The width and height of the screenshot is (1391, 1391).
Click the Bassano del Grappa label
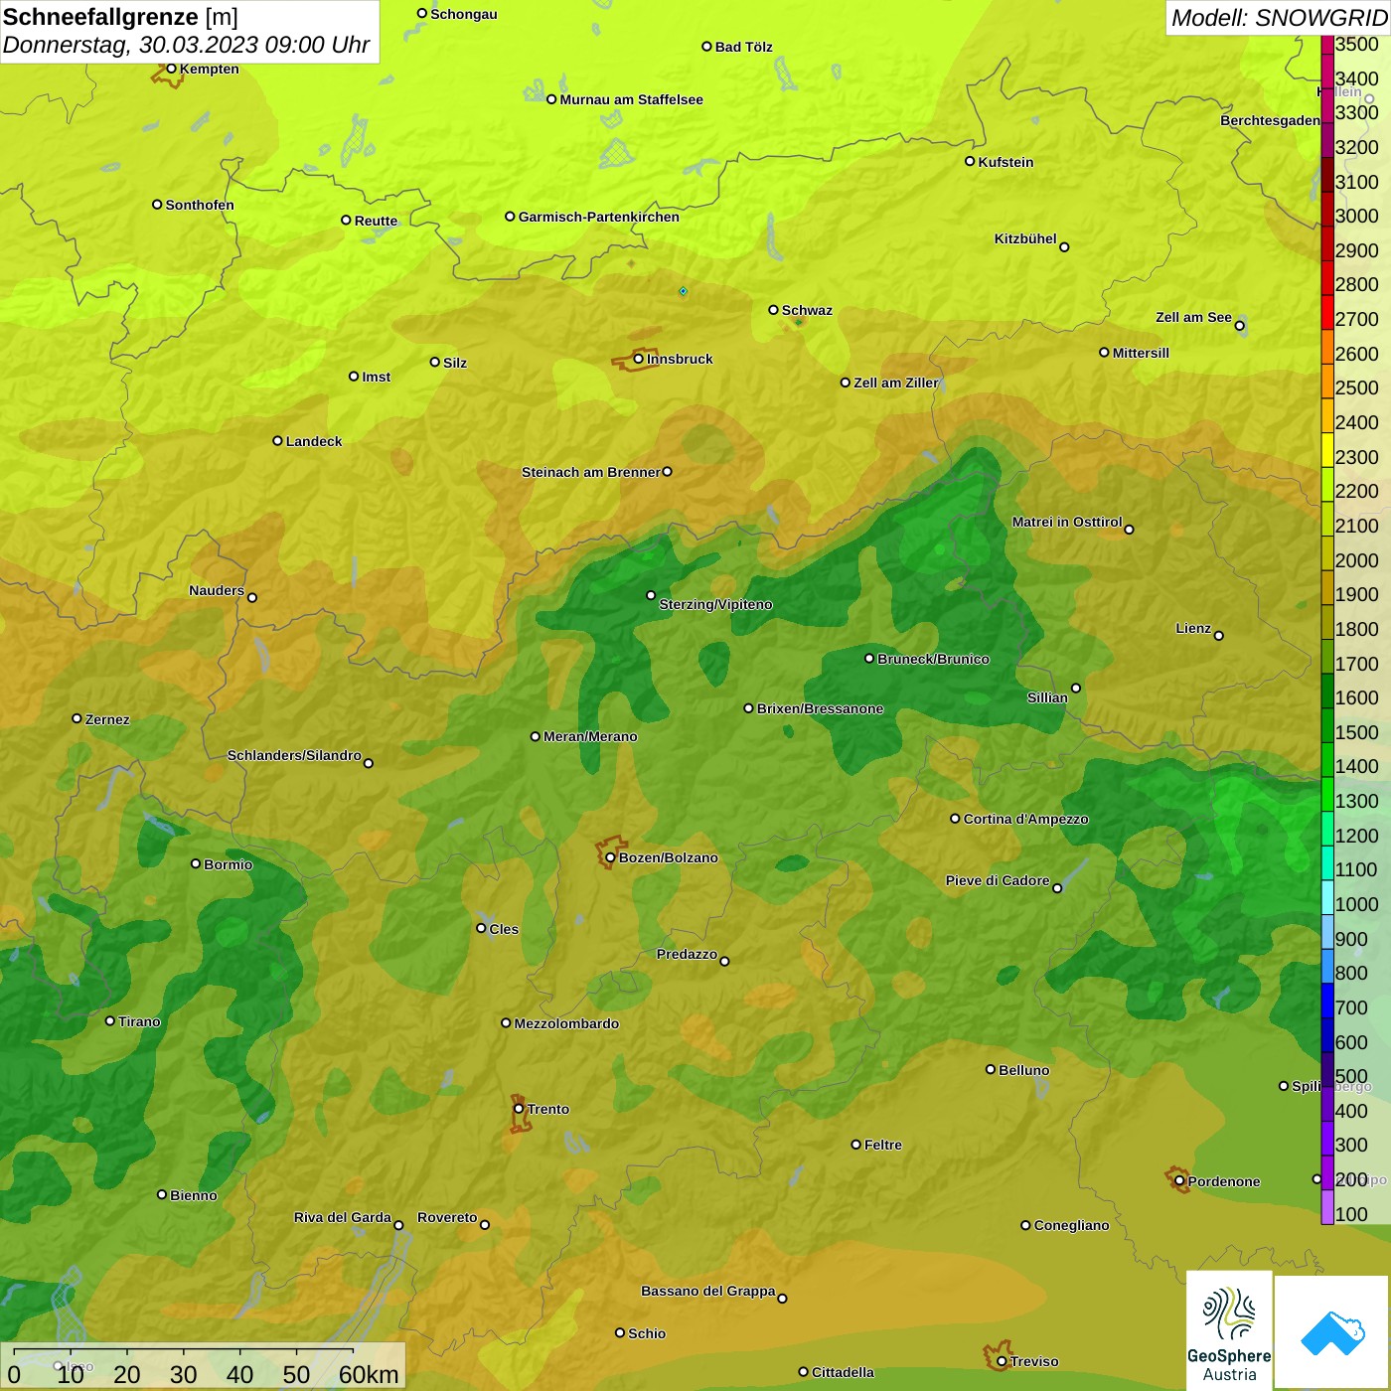point(708,1291)
